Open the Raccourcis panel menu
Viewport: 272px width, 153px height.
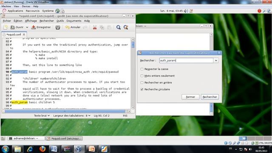[x=32, y=11]
